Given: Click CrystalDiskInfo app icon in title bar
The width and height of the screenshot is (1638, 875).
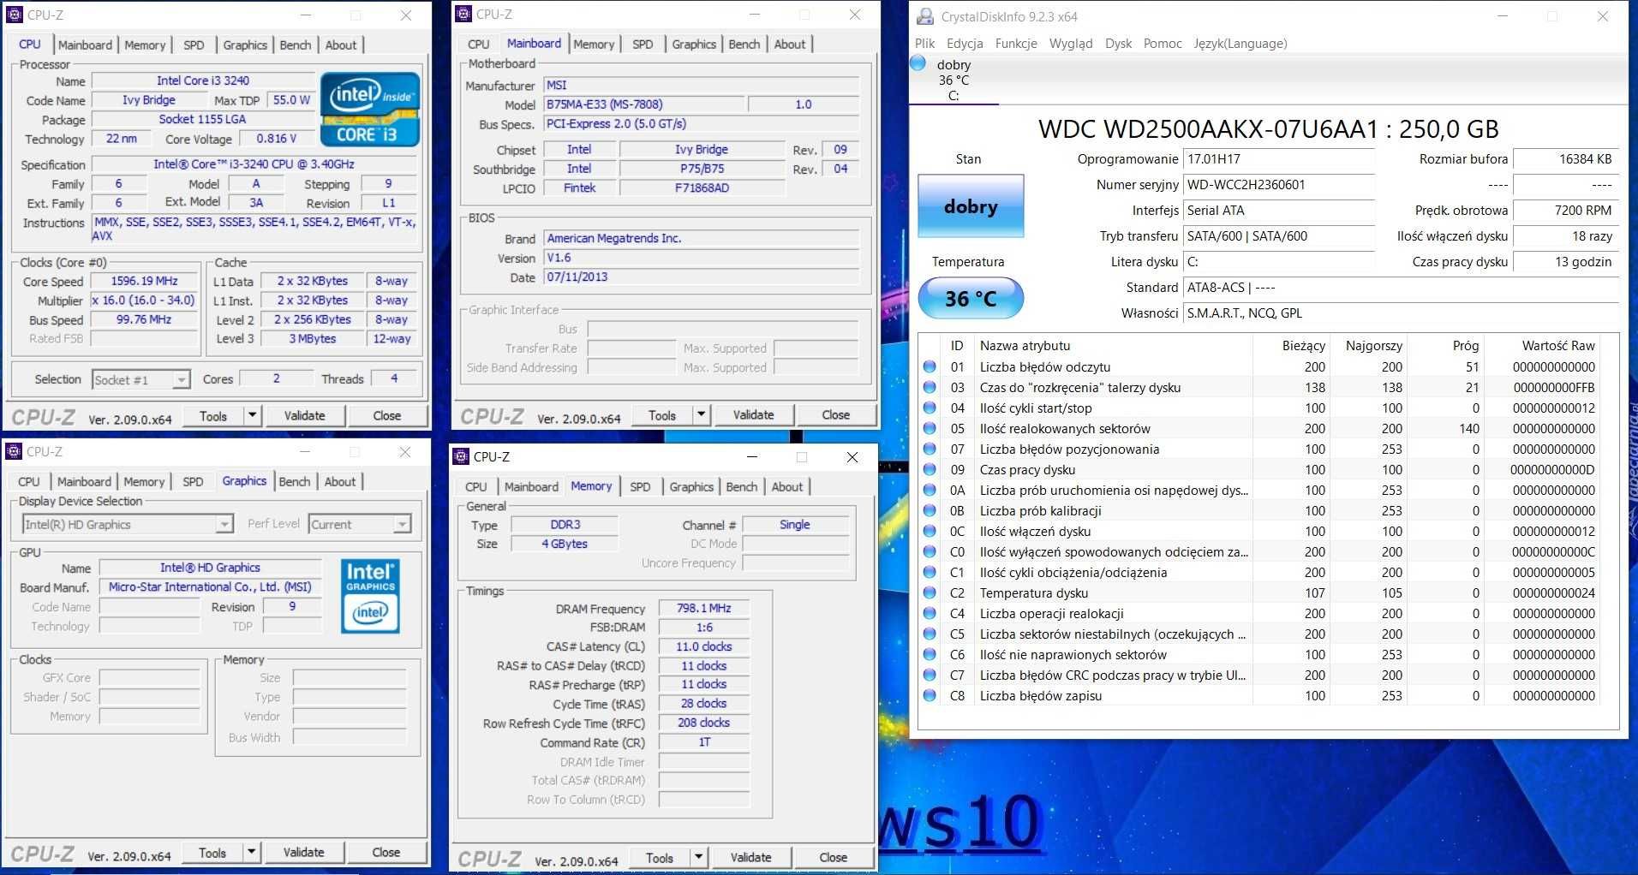Looking at the screenshot, I should coord(925,16).
